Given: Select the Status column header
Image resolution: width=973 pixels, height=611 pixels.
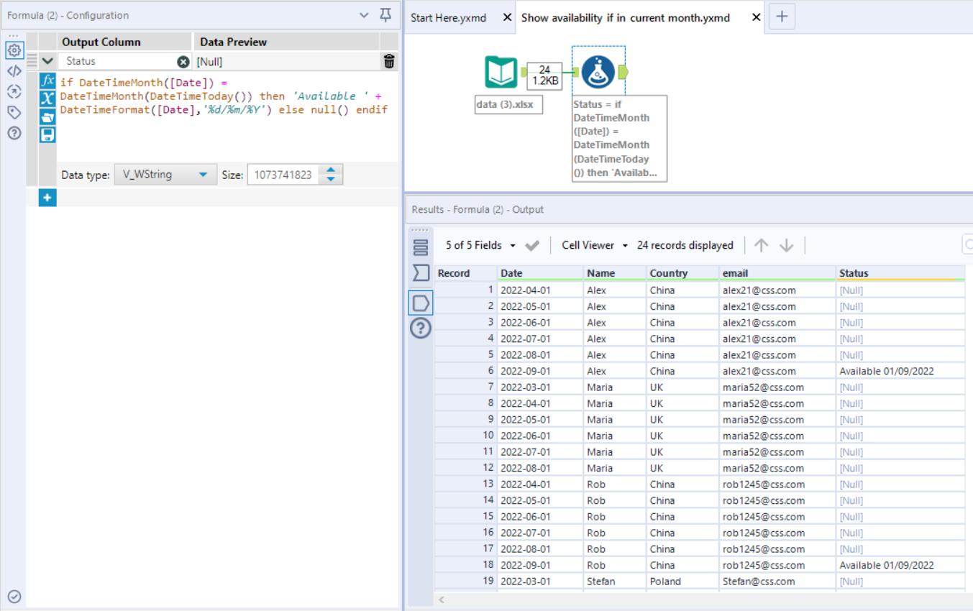Looking at the screenshot, I should tap(900, 273).
